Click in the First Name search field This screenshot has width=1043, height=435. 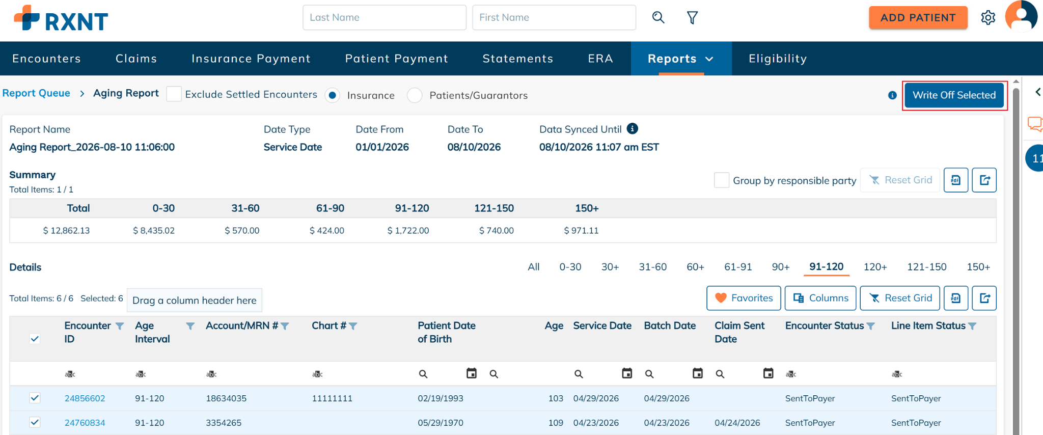pos(554,17)
